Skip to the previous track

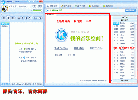4,18
